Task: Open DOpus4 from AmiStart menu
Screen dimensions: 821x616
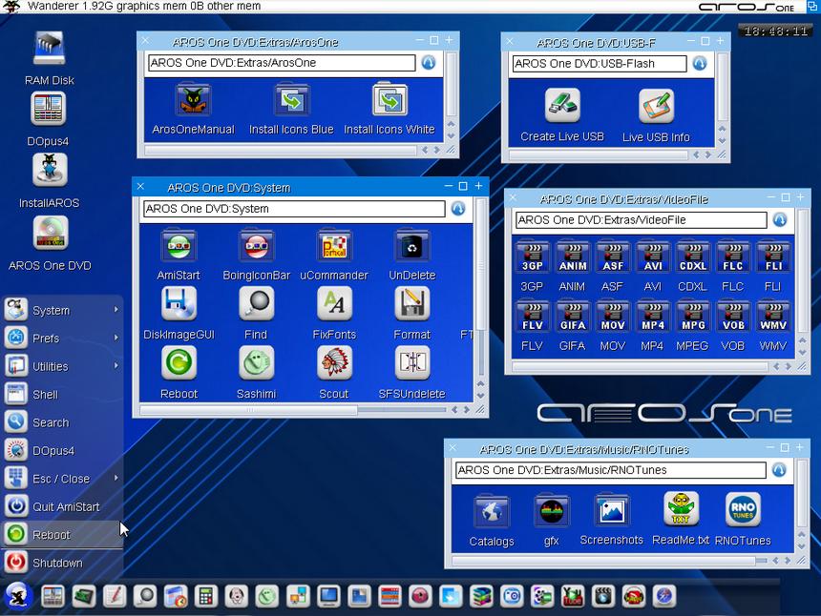Action: 62,450
